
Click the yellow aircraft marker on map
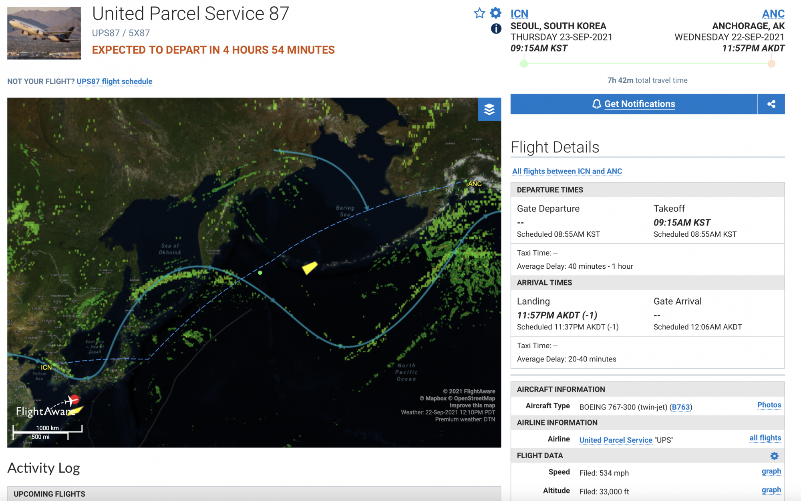[310, 267]
